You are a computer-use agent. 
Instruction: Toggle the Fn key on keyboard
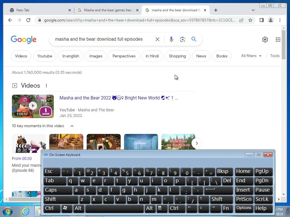point(227,208)
